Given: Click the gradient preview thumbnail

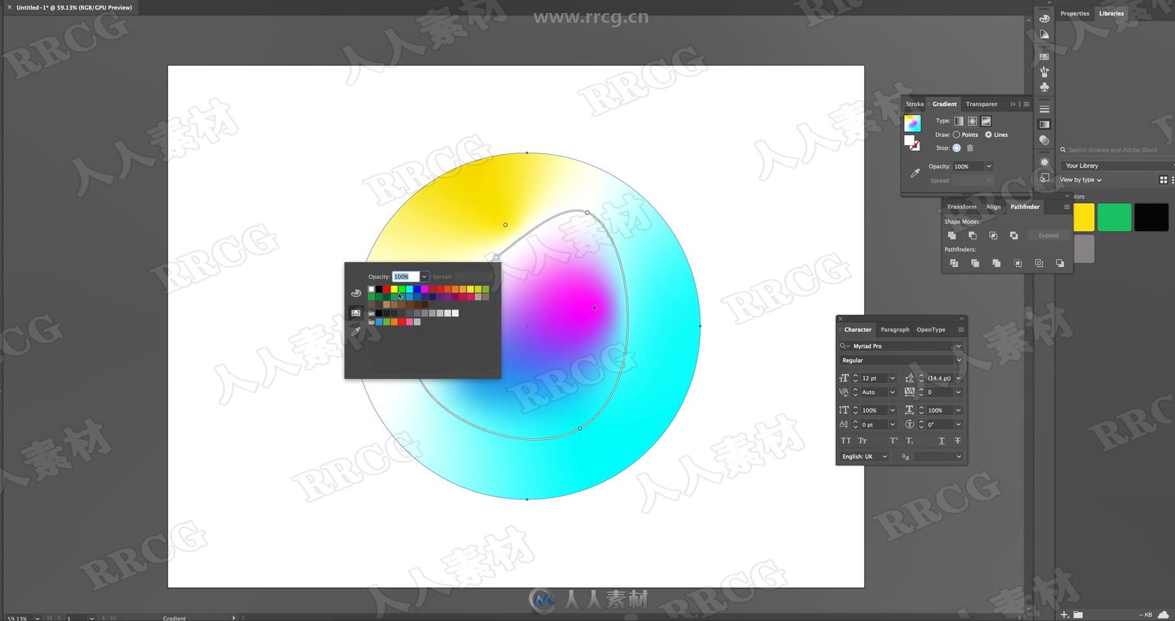Looking at the screenshot, I should (912, 123).
